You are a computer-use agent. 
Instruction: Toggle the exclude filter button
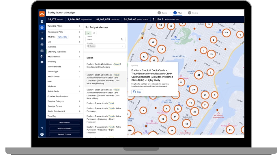click(x=93, y=33)
